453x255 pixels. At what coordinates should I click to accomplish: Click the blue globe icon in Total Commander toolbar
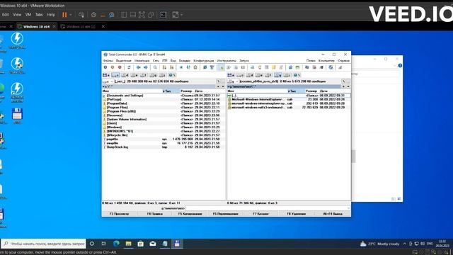331,67
